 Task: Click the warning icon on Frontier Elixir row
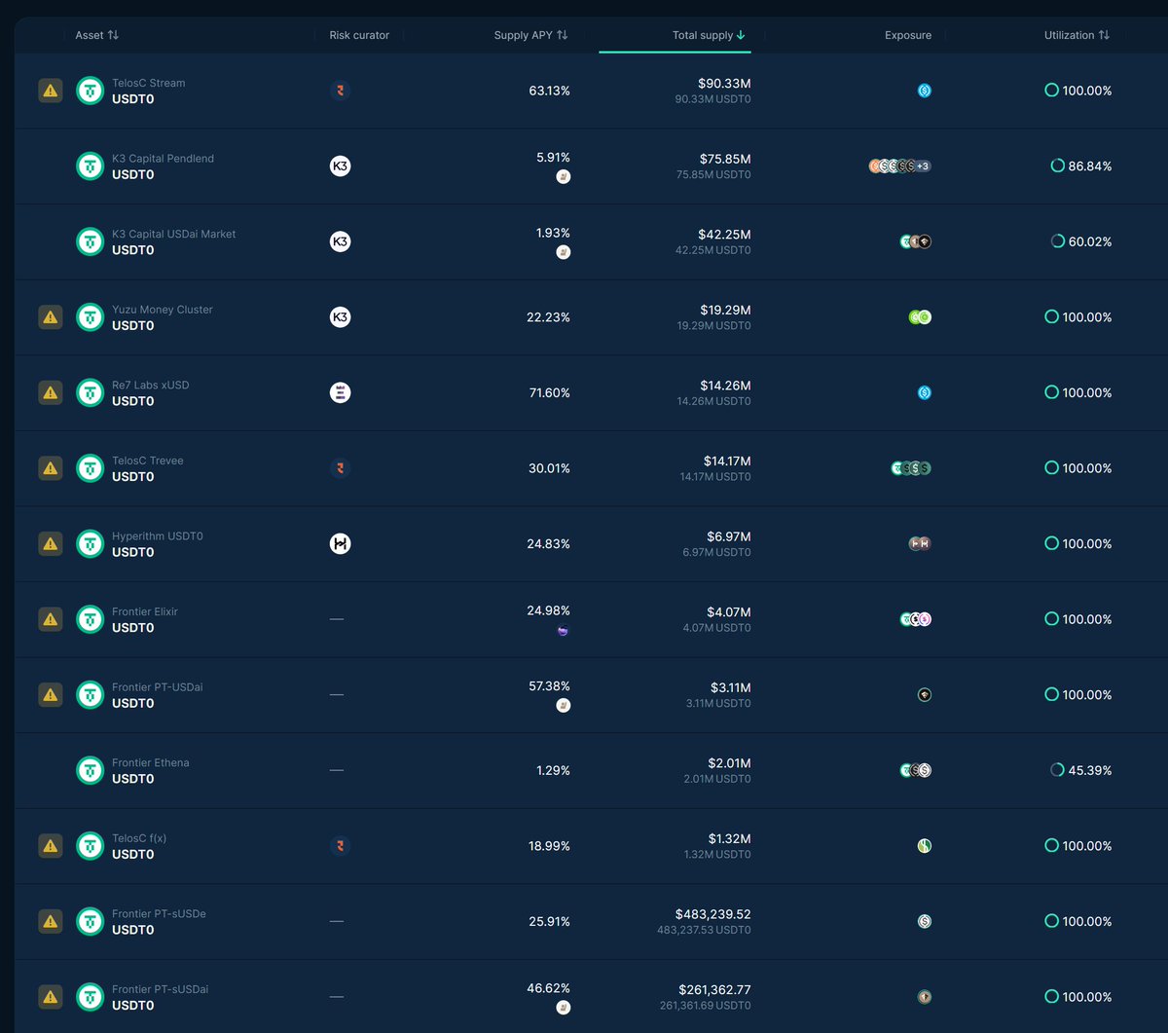point(51,619)
